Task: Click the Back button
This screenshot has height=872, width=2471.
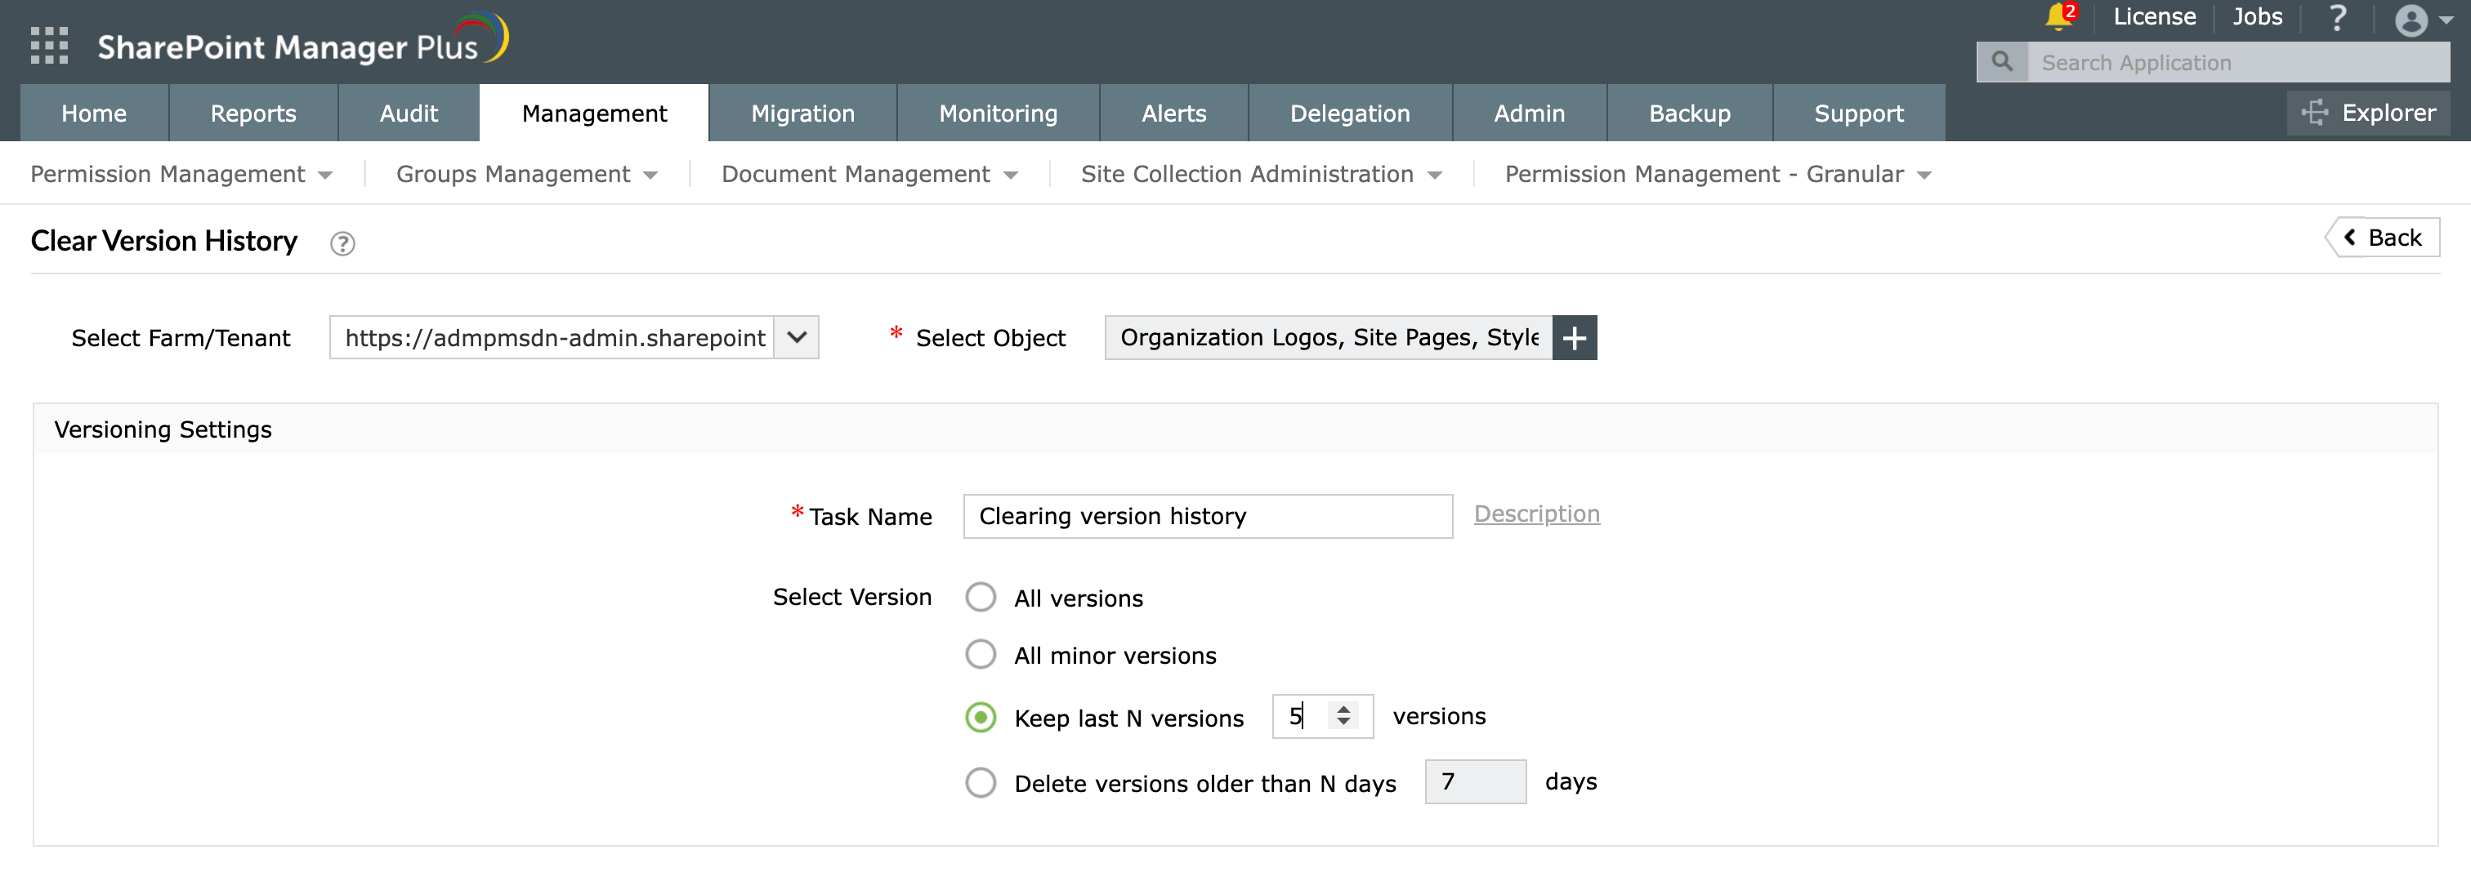Action: coord(2384,238)
